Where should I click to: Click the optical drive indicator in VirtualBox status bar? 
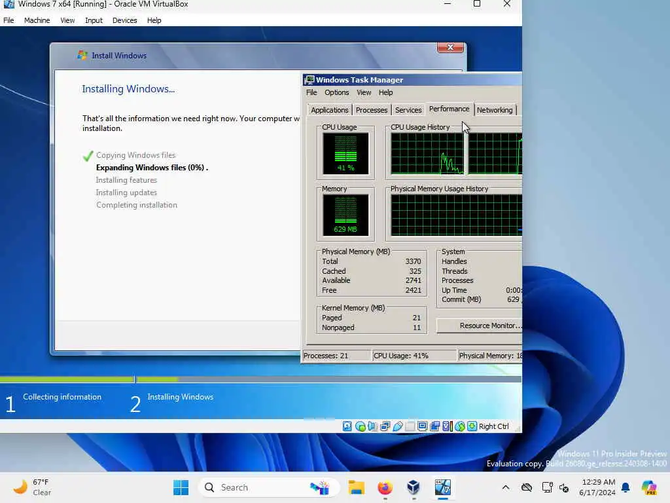coord(361,426)
